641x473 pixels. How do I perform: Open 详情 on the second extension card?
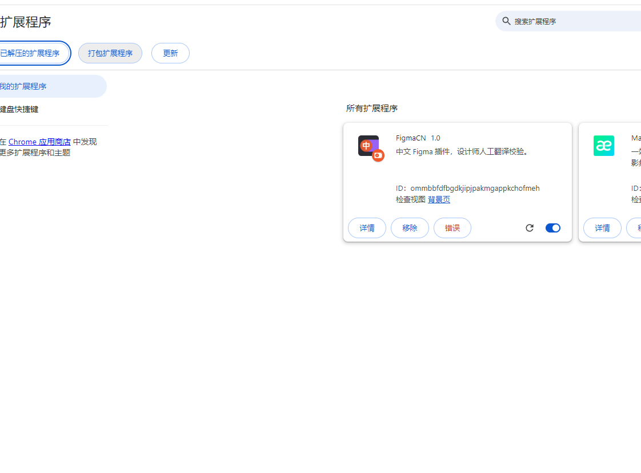[602, 228]
